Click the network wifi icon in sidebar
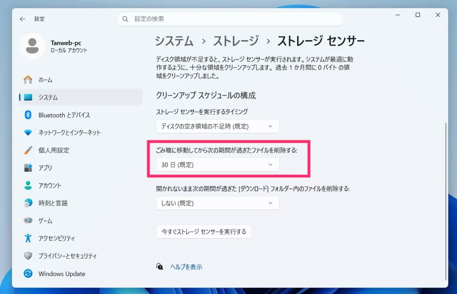The image size is (457, 294). [x=28, y=133]
